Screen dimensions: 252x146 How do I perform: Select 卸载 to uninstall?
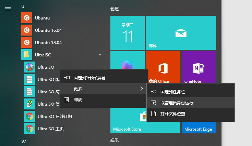coord(104,99)
